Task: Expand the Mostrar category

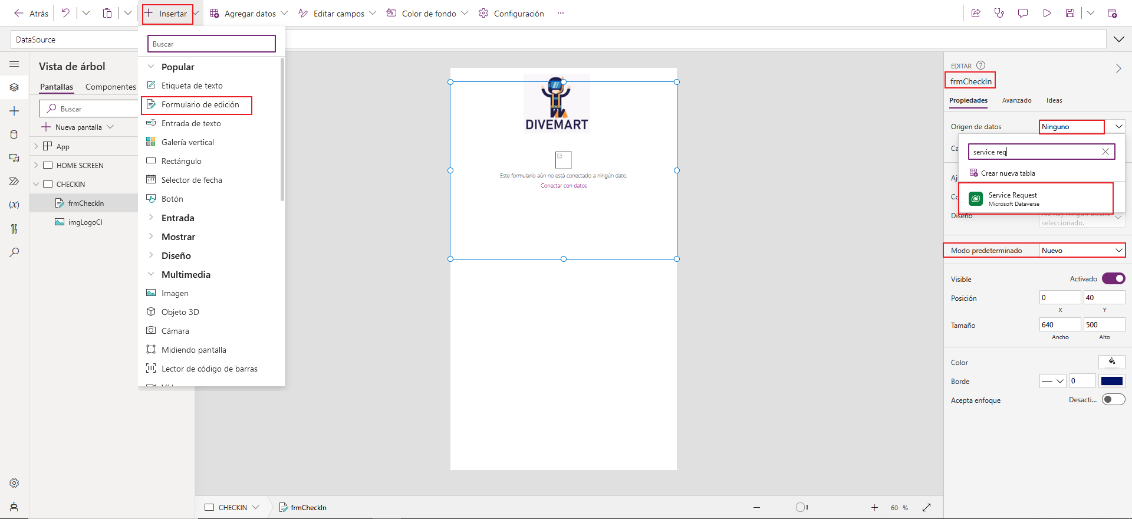Action: click(x=151, y=236)
